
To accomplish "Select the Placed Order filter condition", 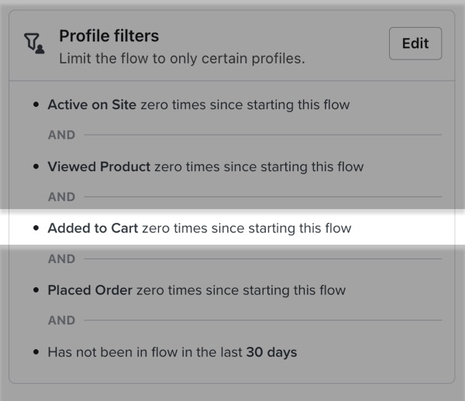I will point(197,290).
